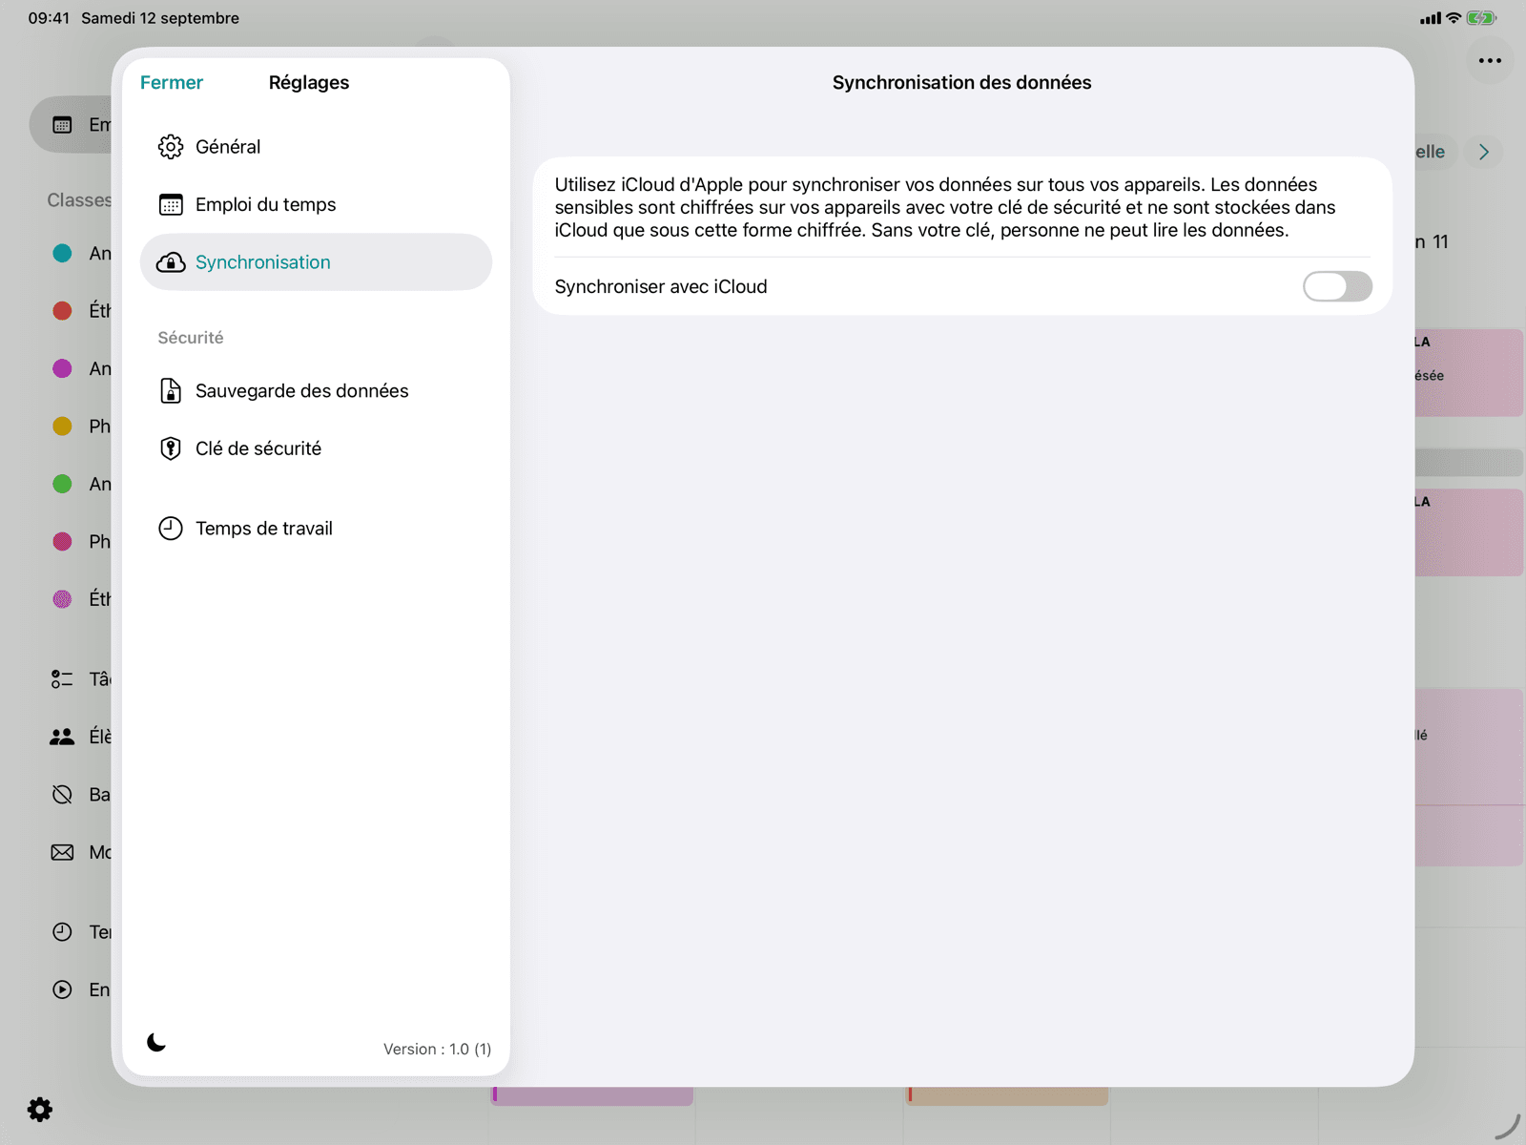
Task: Select the yellow class color dot
Action: pyautogui.click(x=62, y=427)
